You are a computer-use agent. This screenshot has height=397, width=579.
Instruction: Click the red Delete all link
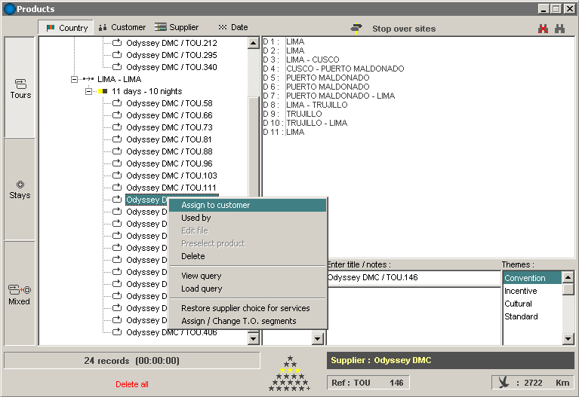click(132, 384)
